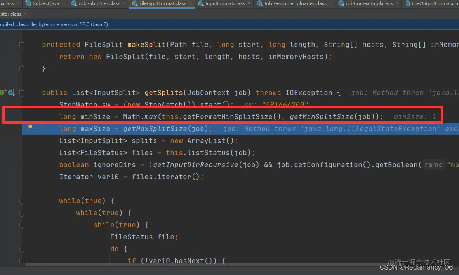This screenshot has height=275, width=459.
Task: Click 'new FileSplit' in the return statement
Action: pyautogui.click(x=117, y=57)
